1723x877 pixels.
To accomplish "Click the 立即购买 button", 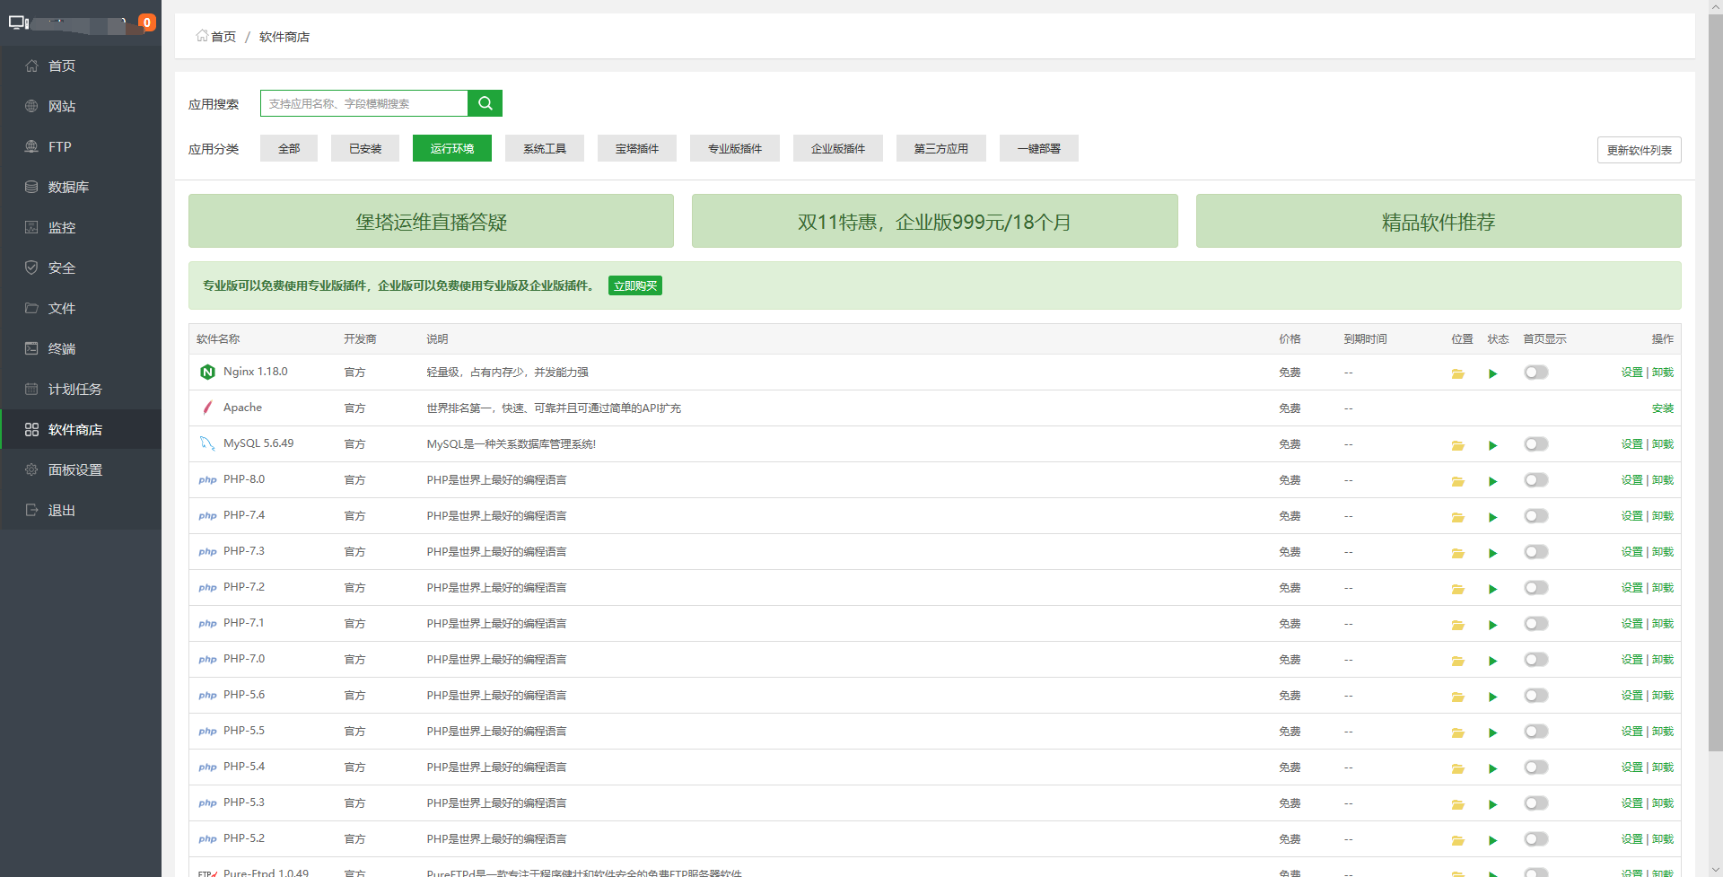I will [635, 285].
